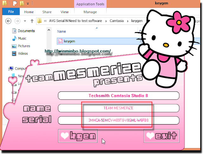Image resolution: width=203 pixels, height=154 pixels.
Task: Open Videos in navigation pane
Action: tap(23, 53)
